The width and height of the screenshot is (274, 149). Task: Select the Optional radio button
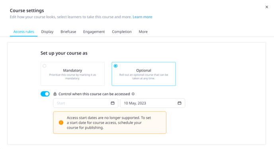(x=115, y=66)
